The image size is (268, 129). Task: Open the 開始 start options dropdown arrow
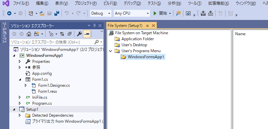pos(170,13)
